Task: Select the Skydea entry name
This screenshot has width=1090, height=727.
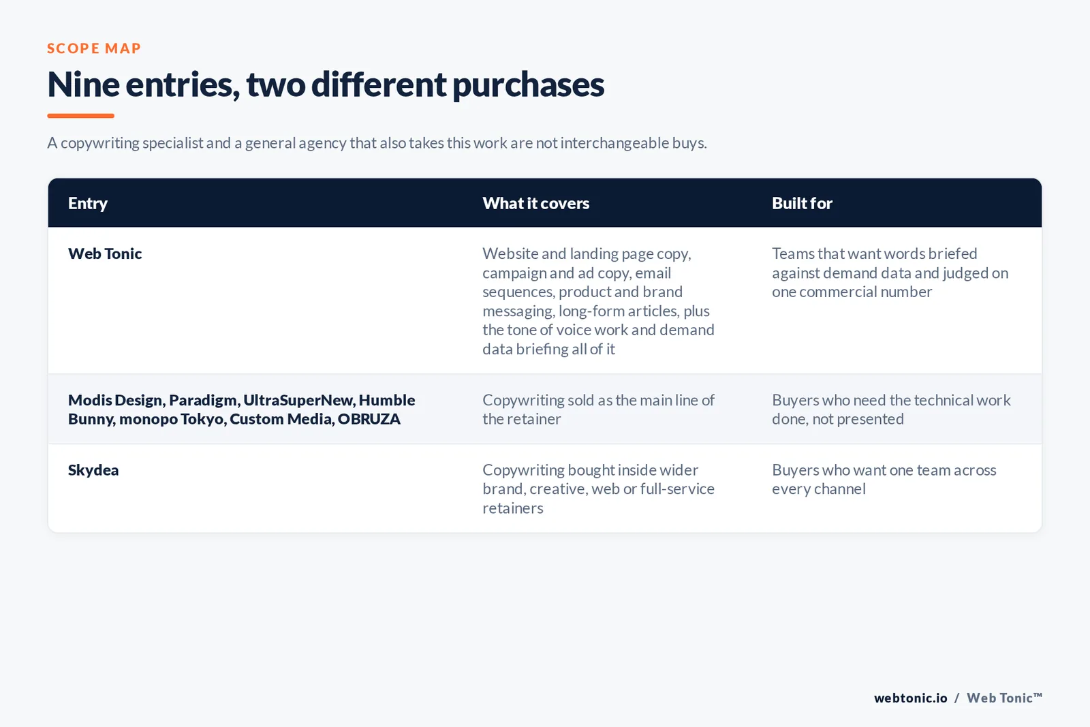Action: 93,470
